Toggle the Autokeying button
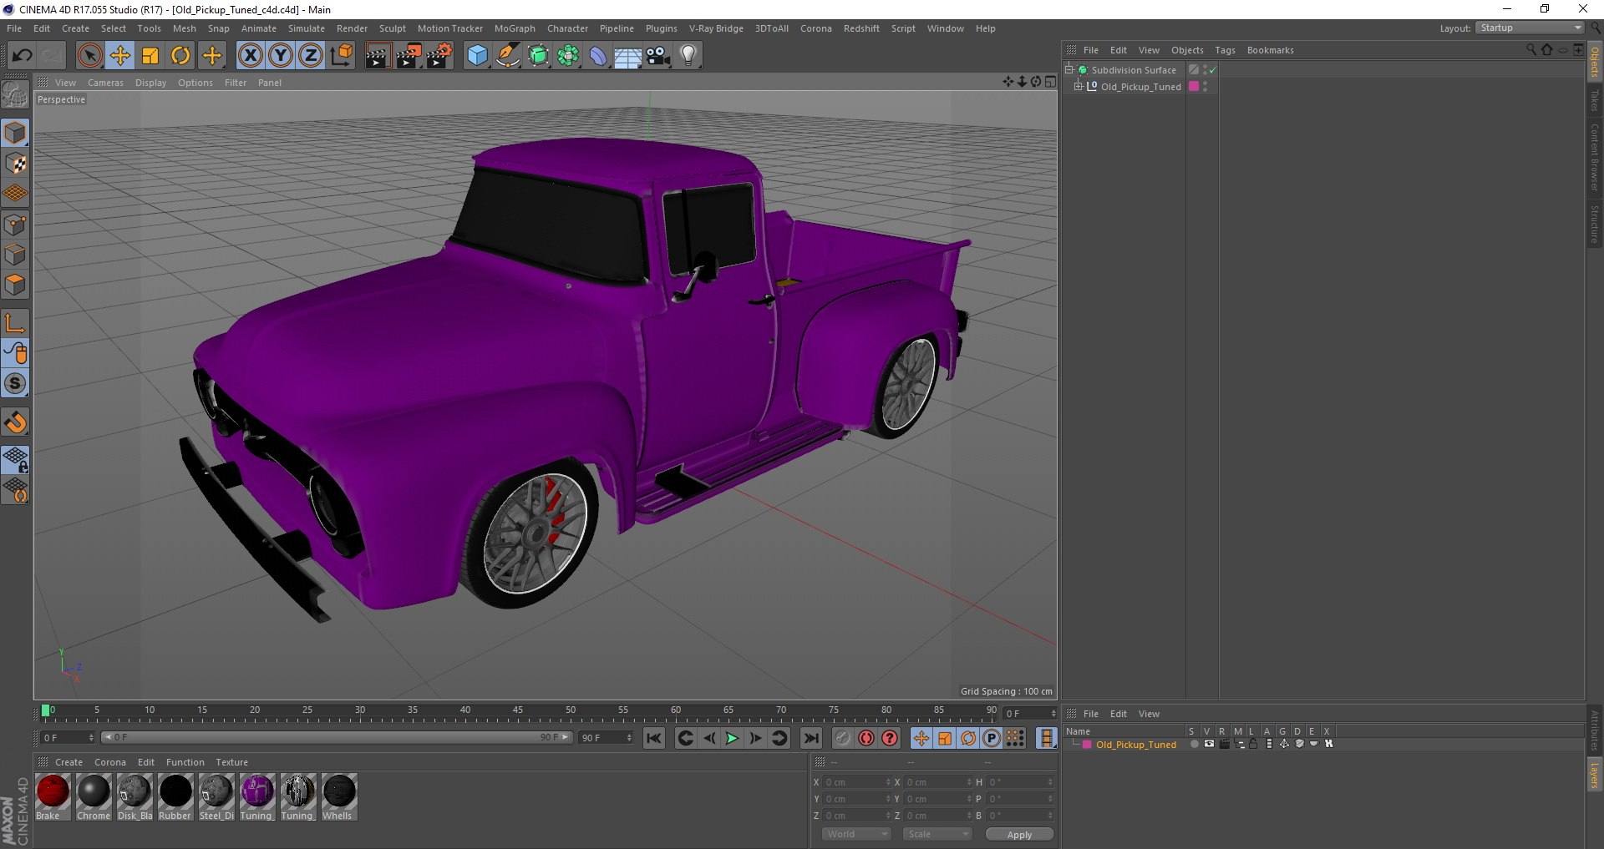The width and height of the screenshot is (1604, 849). click(866, 738)
